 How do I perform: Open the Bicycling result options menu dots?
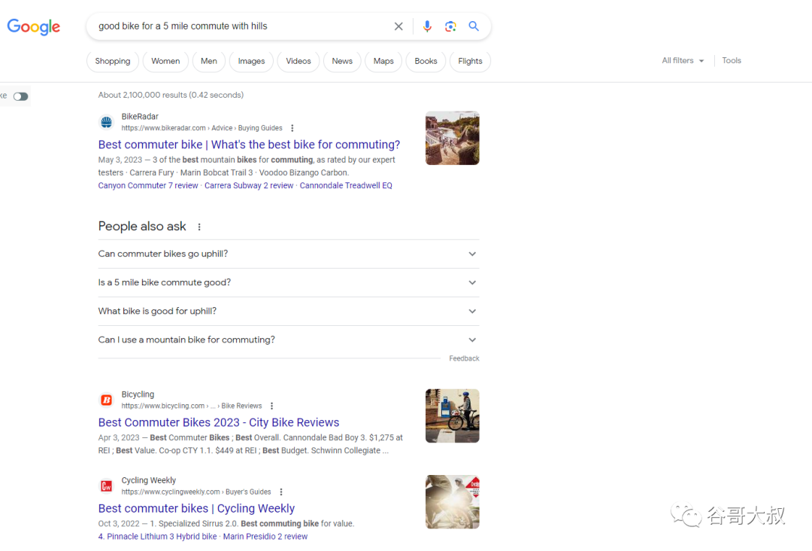pyautogui.click(x=272, y=406)
